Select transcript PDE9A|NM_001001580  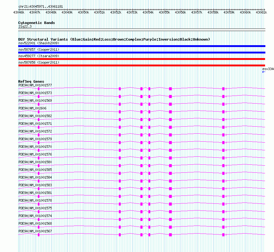coord(35,162)
